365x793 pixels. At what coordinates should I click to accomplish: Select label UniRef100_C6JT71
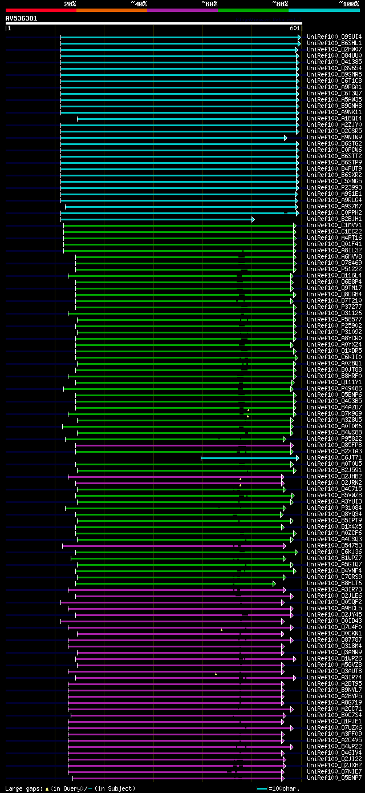(x=334, y=457)
